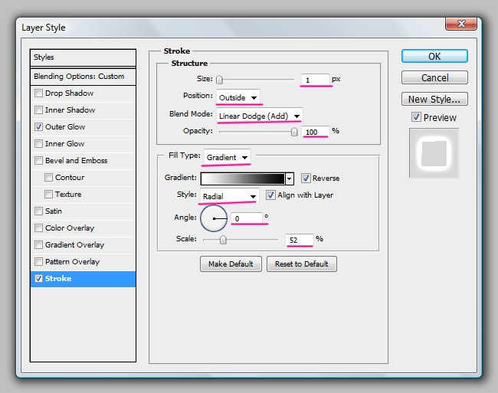Click the Opacity slider handle
498x393 pixels.
(294, 132)
